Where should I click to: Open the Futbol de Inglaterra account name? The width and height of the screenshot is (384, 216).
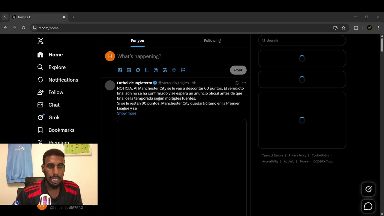point(134,83)
